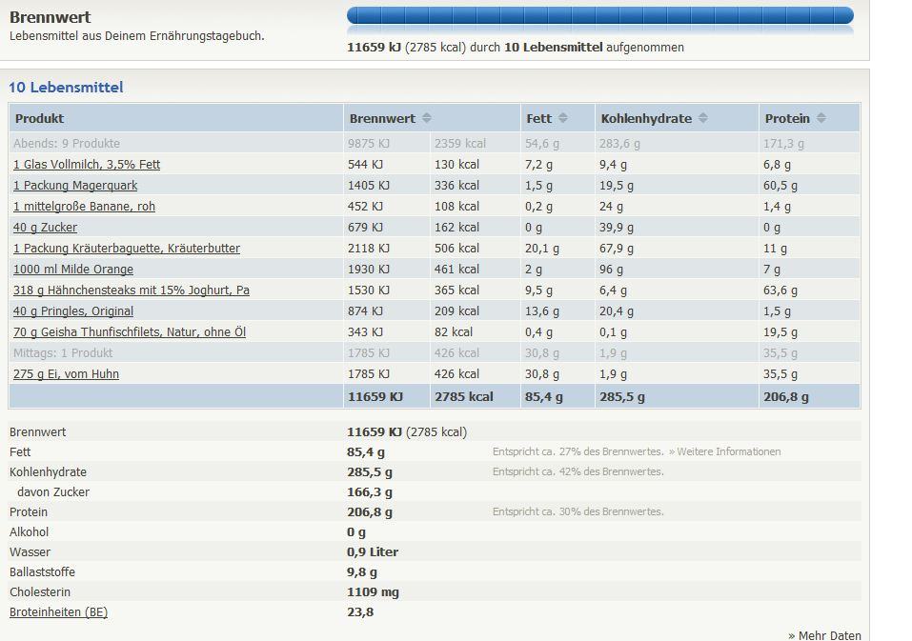912x641 pixels.
Task: Open 1000 ml Milde Orange link
Action: 73,270
